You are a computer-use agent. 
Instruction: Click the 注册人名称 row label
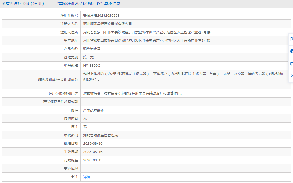69,24
